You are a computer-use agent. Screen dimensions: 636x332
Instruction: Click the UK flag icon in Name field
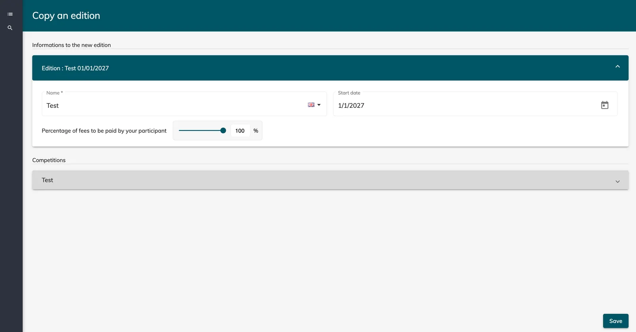[x=311, y=105]
